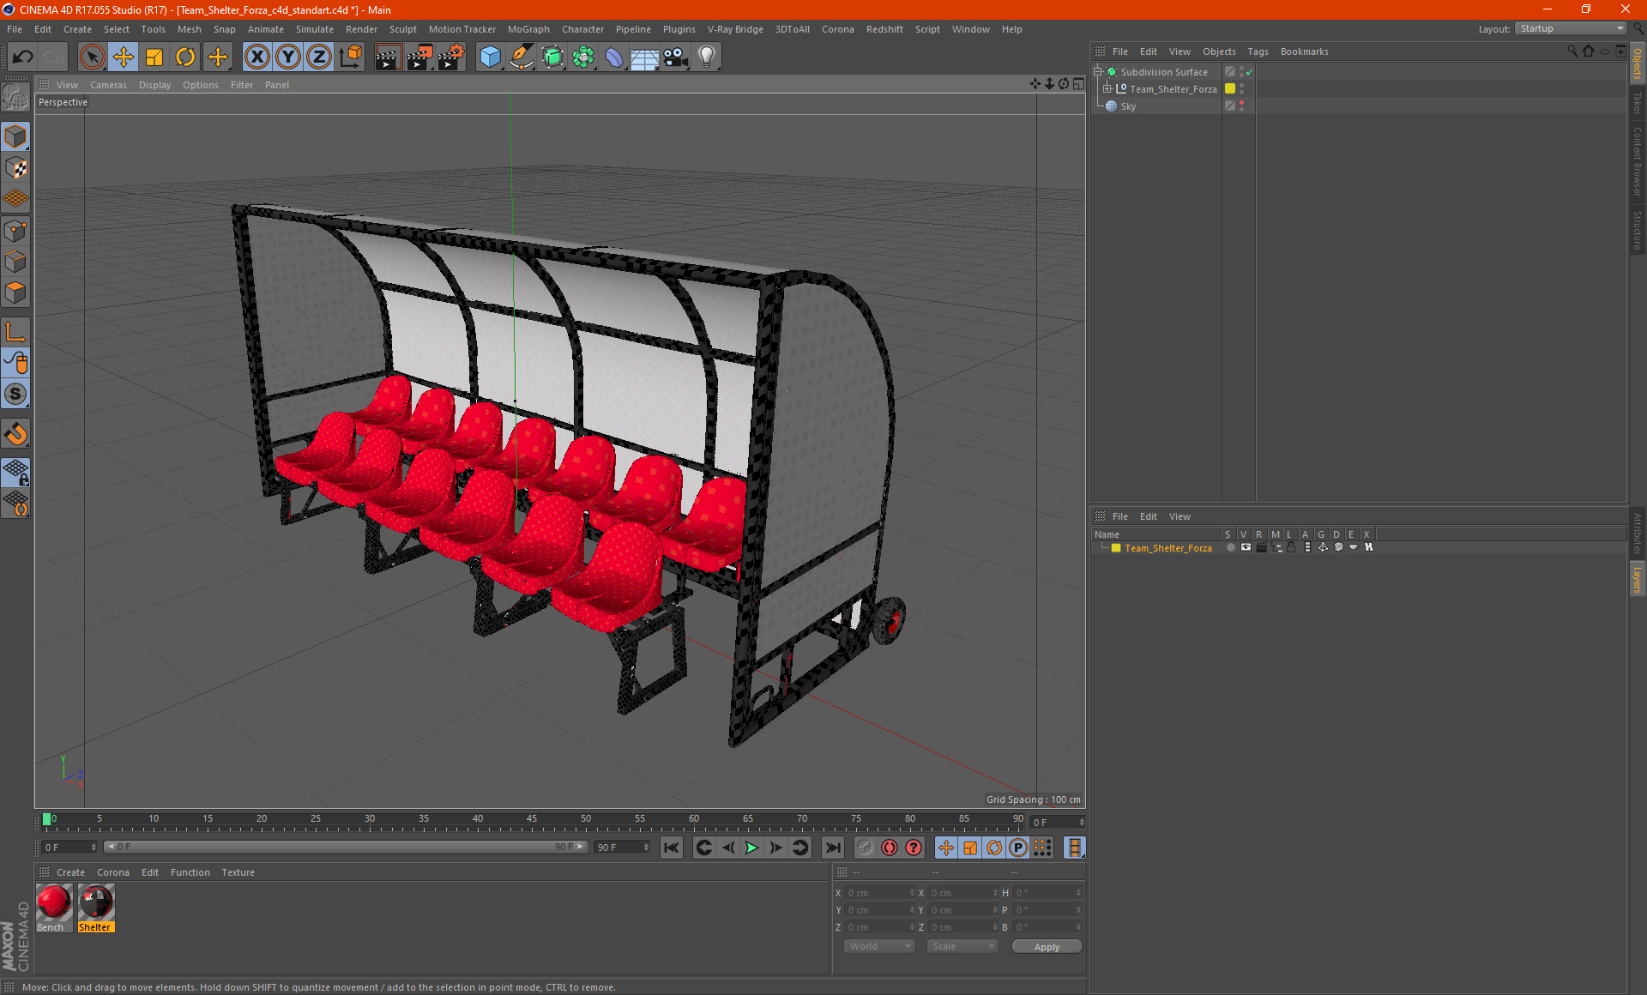This screenshot has width=1647, height=995.
Task: Select the Move tool in toolbar
Action: 124,57
